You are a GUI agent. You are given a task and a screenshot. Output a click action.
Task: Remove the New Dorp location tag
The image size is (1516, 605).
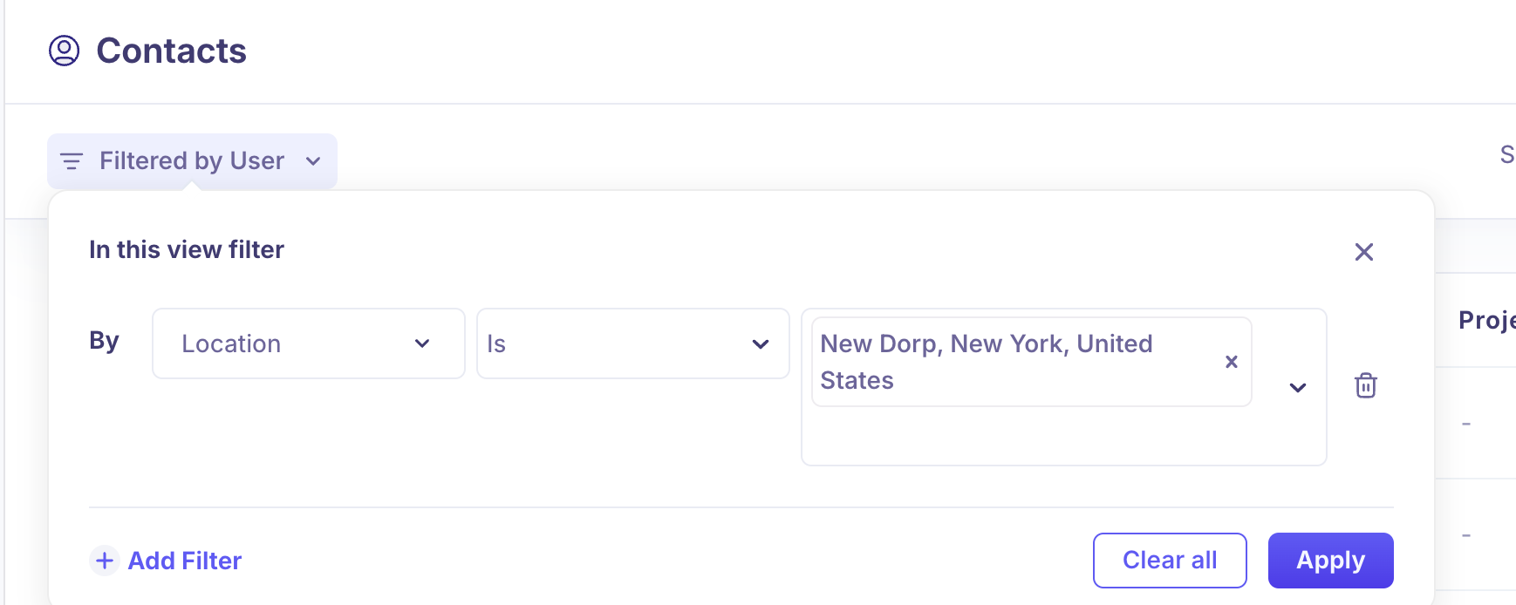pos(1231,362)
